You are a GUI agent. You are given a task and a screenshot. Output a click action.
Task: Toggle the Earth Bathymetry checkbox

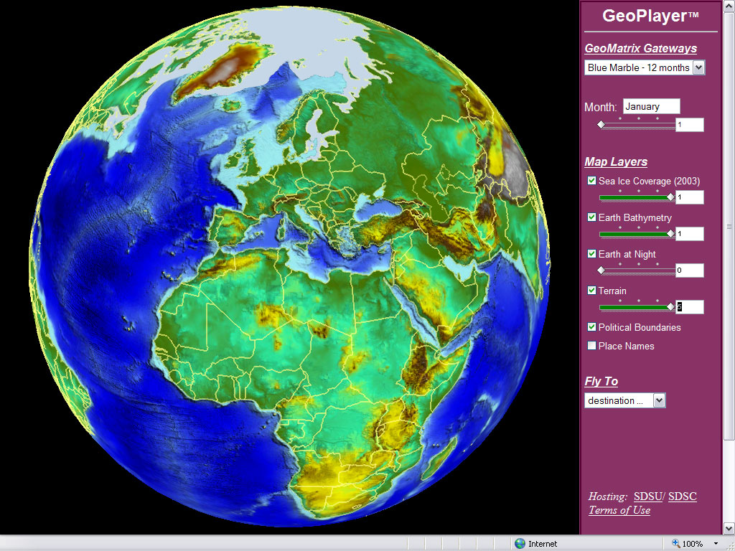pos(591,217)
